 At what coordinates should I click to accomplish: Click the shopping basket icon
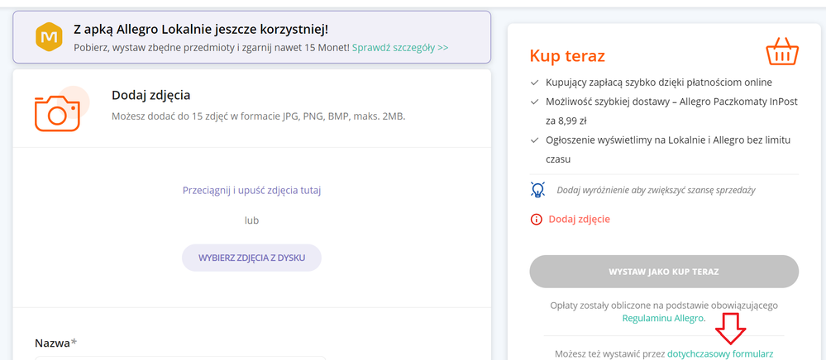tap(782, 51)
